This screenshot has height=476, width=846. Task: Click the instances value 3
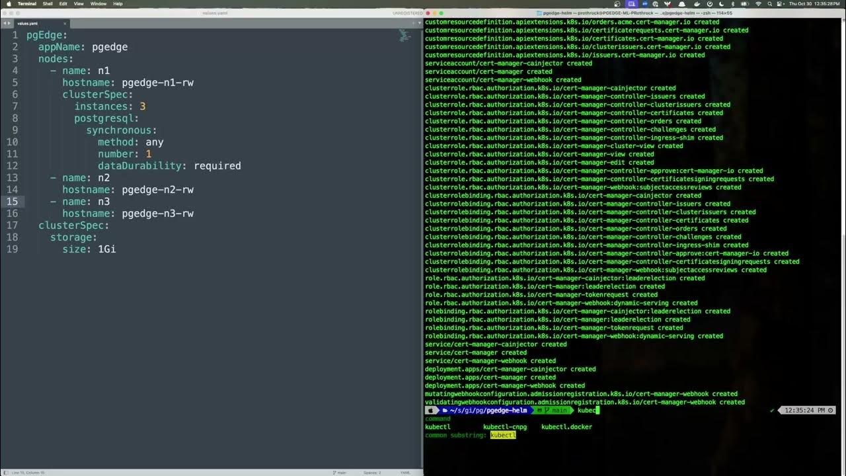(x=142, y=106)
